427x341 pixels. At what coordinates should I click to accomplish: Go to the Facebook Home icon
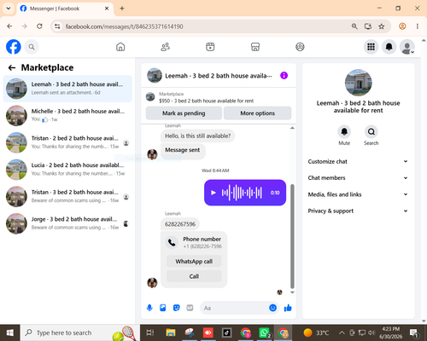(x=120, y=47)
